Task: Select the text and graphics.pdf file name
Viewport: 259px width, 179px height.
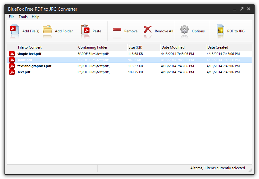Action: (34, 66)
